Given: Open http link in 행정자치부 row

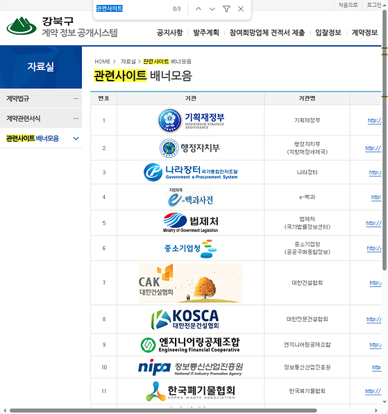Looking at the screenshot, I should 373,148.
